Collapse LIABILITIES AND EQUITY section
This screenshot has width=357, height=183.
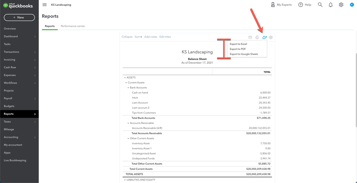click(125, 180)
